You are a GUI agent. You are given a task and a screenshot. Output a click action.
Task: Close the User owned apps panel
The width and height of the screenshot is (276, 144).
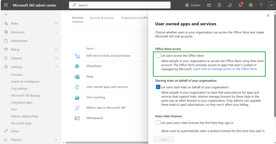(x=268, y=15)
